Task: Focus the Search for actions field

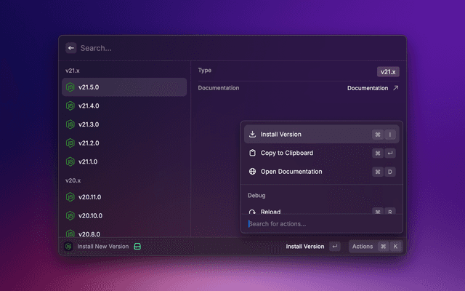Action: pos(320,223)
